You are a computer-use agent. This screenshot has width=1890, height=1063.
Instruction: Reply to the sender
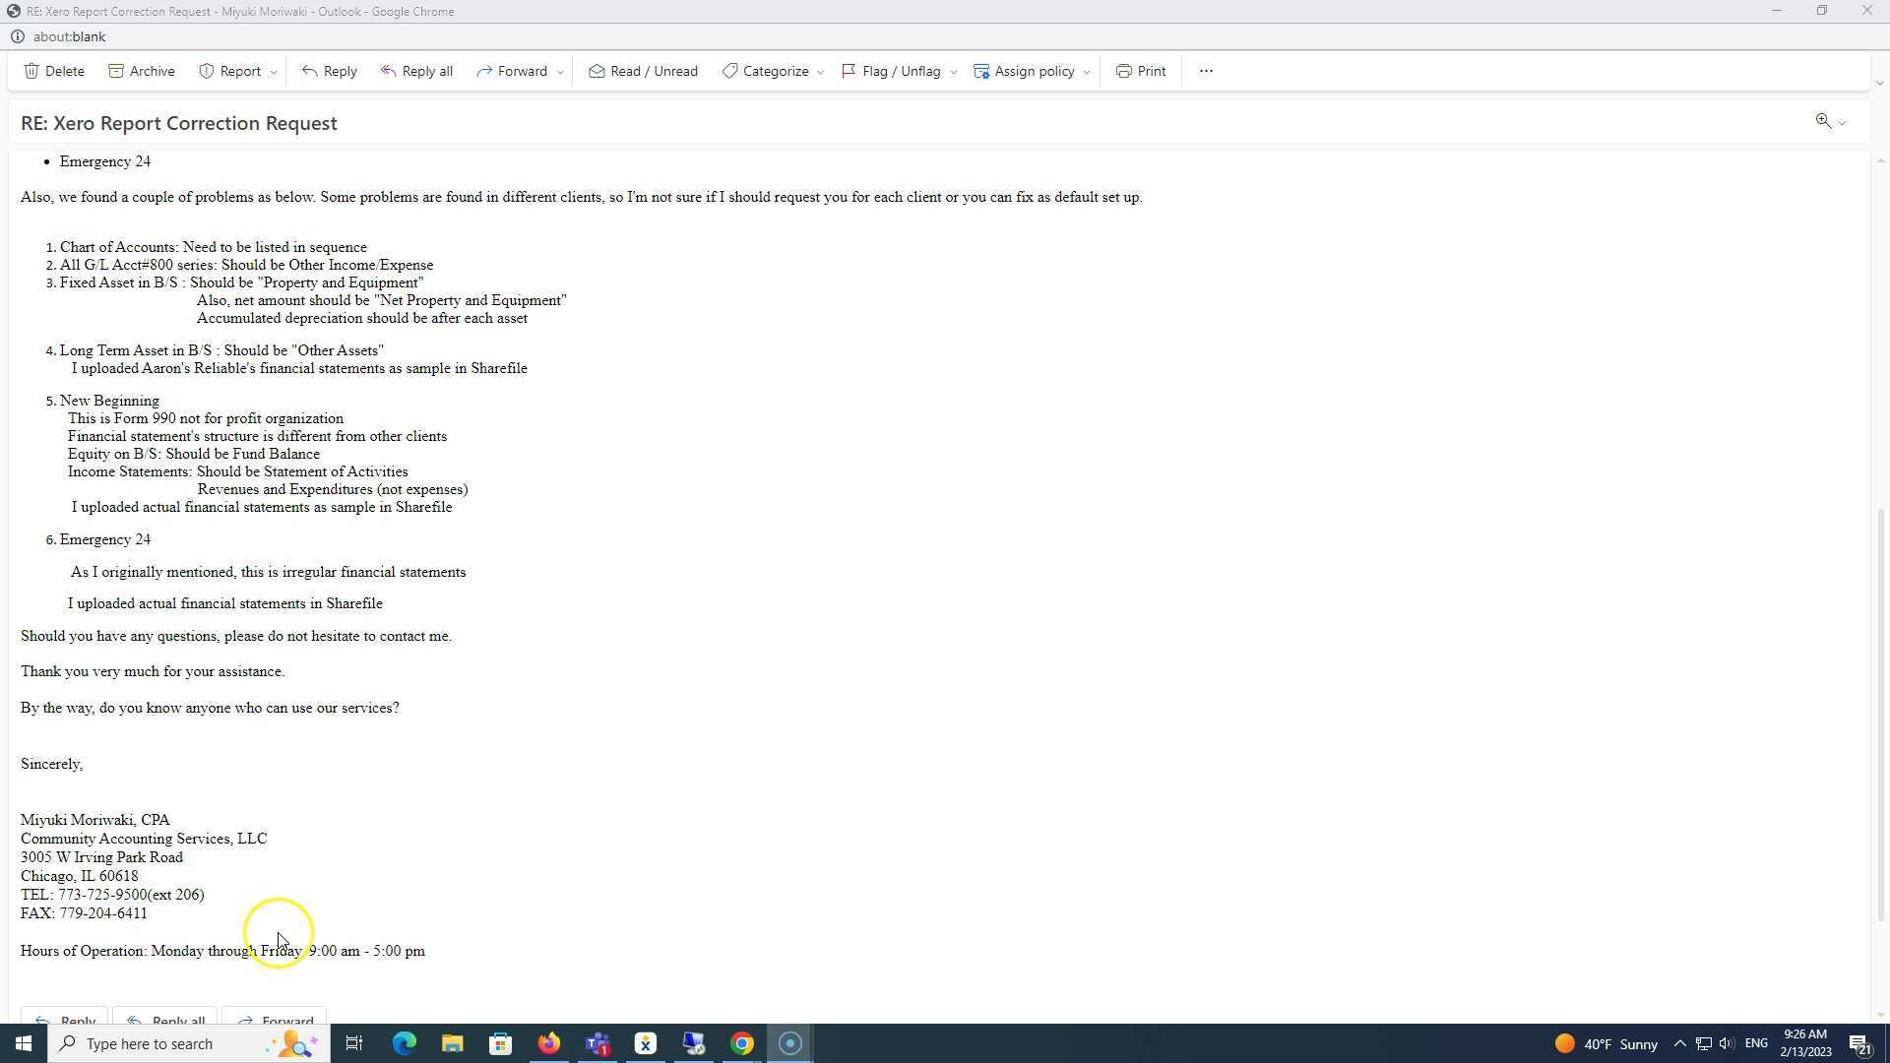[330, 71]
